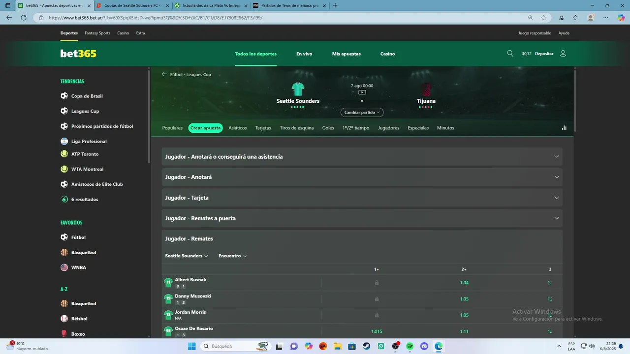630x354 pixels.
Task: Add page to favorites star icon
Action: [544, 18]
